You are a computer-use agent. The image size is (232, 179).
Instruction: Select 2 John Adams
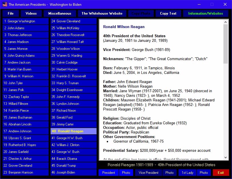click(x=26, y=28)
